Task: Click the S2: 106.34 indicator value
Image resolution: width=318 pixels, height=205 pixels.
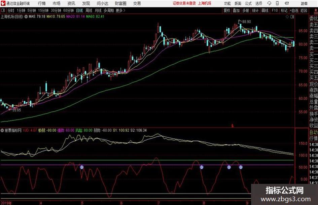Action: click(138, 130)
